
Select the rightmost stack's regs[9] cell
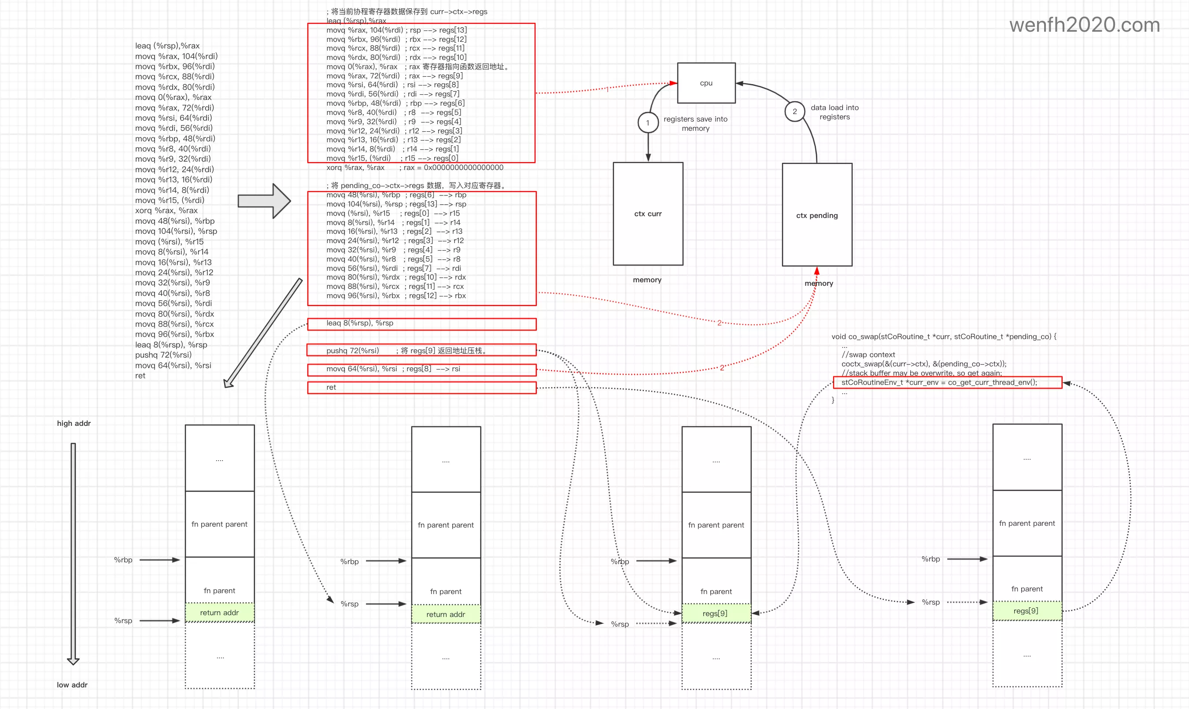[x=1027, y=611]
